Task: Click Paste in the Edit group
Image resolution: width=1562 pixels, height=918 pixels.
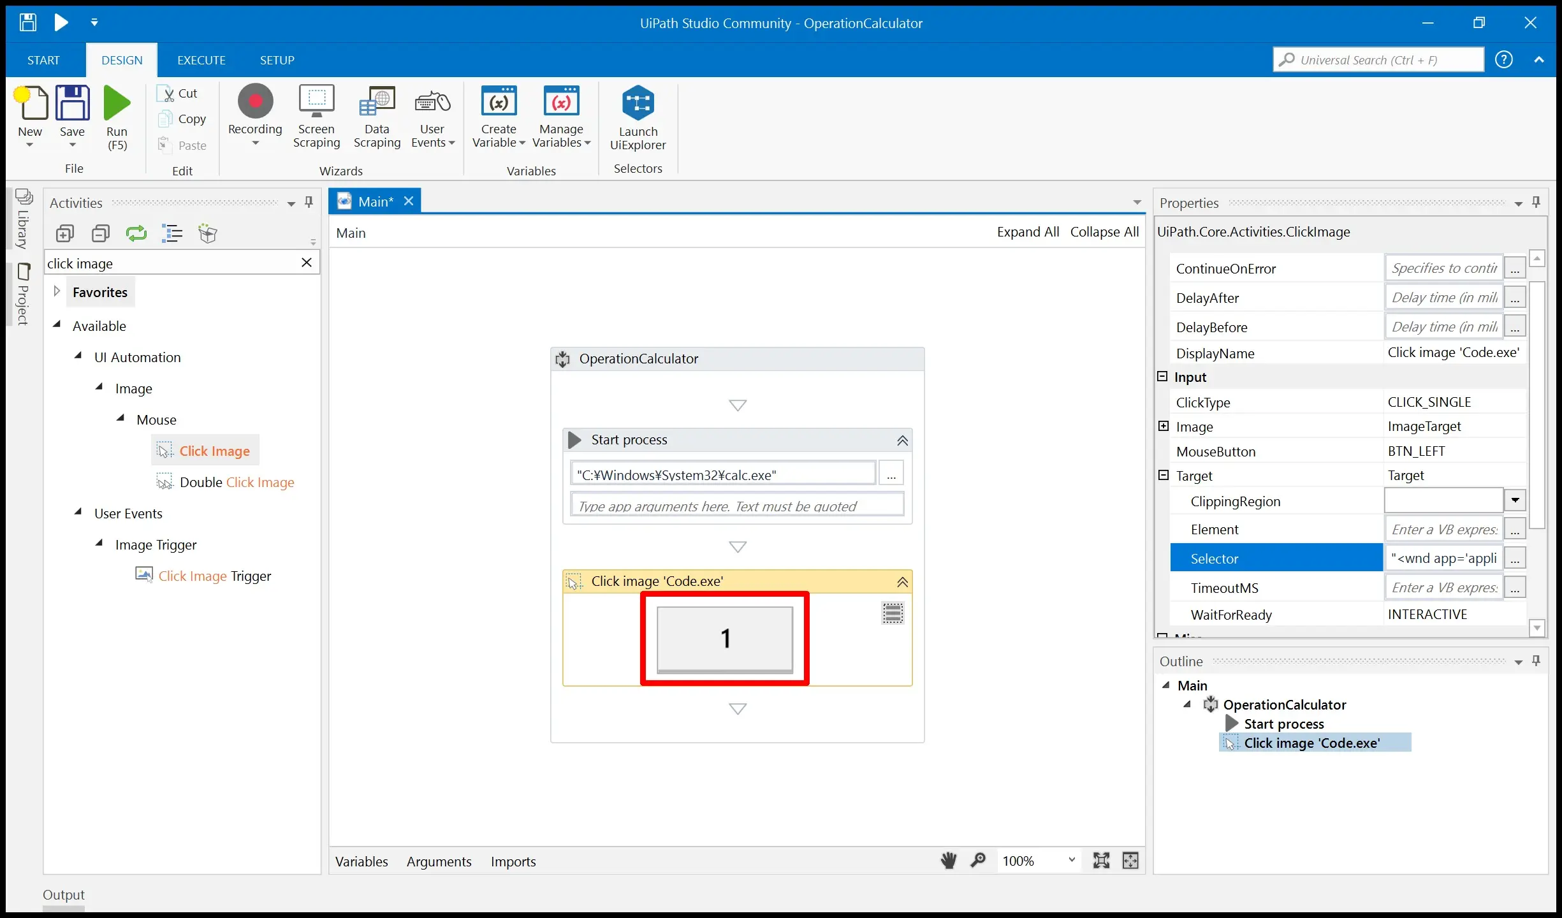Action: [x=182, y=145]
